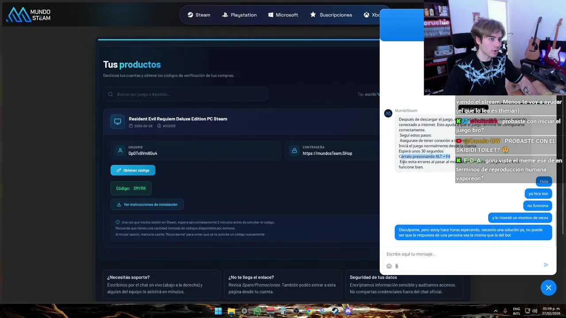Click the attachment paperclip icon in chat
This screenshot has width=566, height=318.
[x=397, y=266]
